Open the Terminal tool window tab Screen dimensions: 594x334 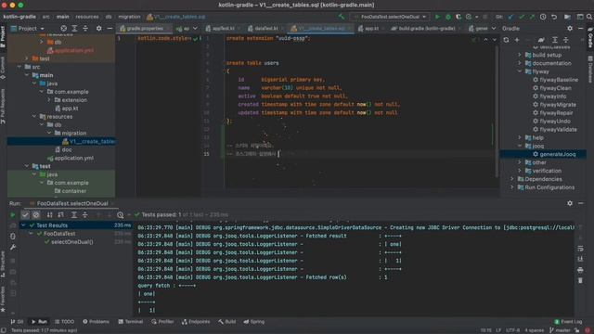click(x=130, y=322)
